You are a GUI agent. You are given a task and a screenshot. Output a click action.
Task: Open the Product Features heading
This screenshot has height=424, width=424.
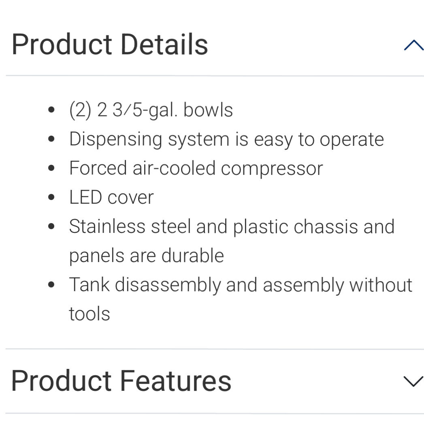121,381
